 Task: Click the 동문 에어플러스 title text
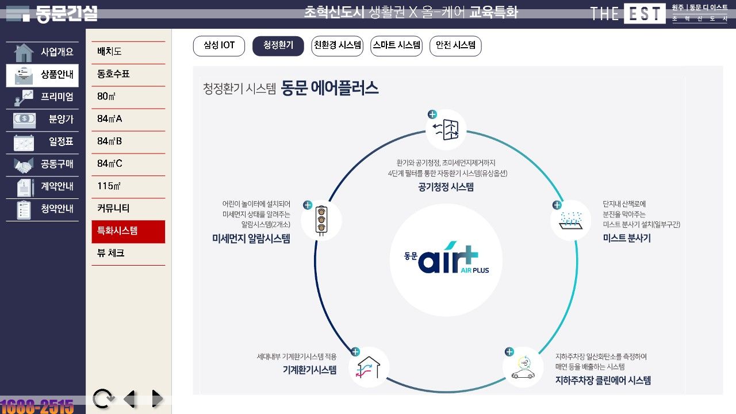(x=330, y=89)
